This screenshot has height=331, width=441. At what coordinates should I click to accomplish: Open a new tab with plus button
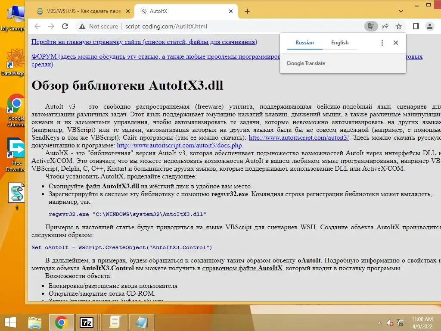(247, 11)
